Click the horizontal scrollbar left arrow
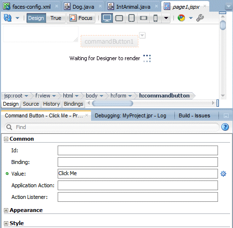The height and width of the screenshot is (228, 233). tap(89, 103)
